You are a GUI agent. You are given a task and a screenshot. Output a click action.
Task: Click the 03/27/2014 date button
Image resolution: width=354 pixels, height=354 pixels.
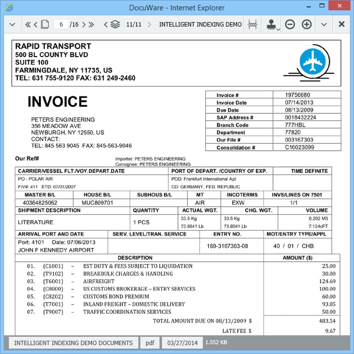184,343
